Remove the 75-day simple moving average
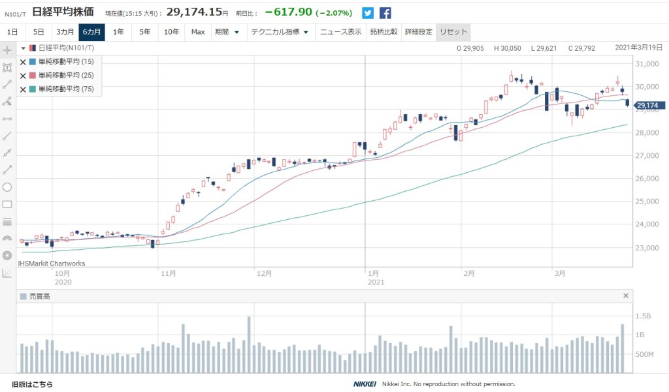The width and height of the screenshot is (669, 392). 23,89
